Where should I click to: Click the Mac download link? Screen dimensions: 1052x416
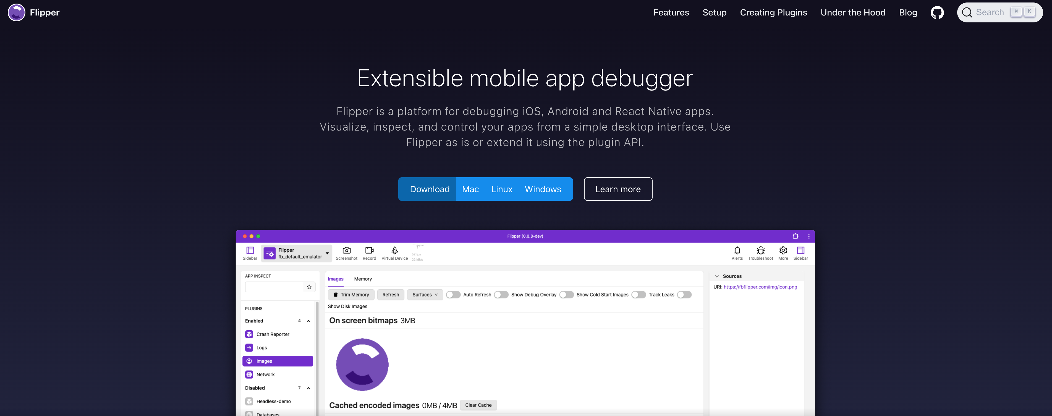click(470, 189)
